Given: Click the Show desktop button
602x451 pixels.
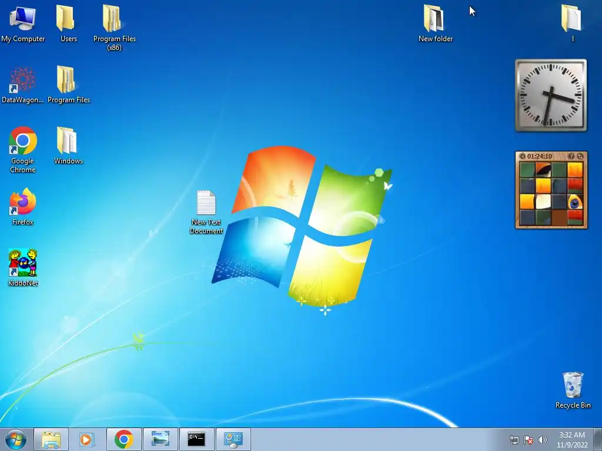Looking at the screenshot, I should pos(598,439).
